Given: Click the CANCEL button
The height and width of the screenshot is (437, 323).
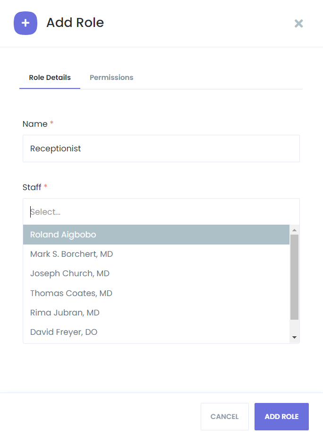Looking at the screenshot, I should 224,416.
